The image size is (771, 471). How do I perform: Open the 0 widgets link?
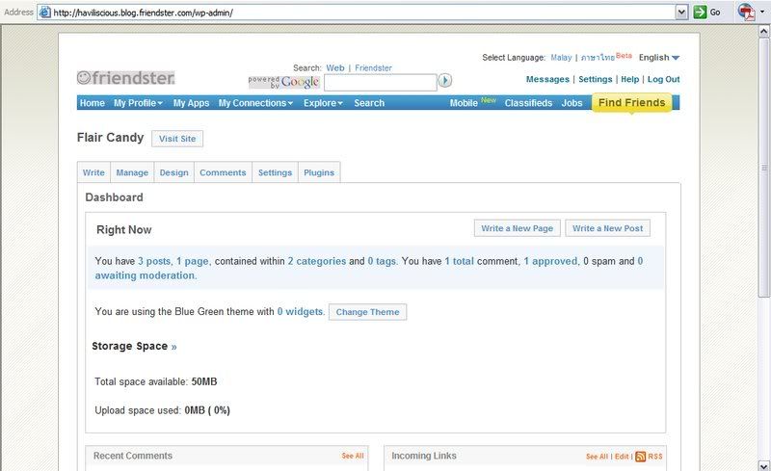click(300, 312)
